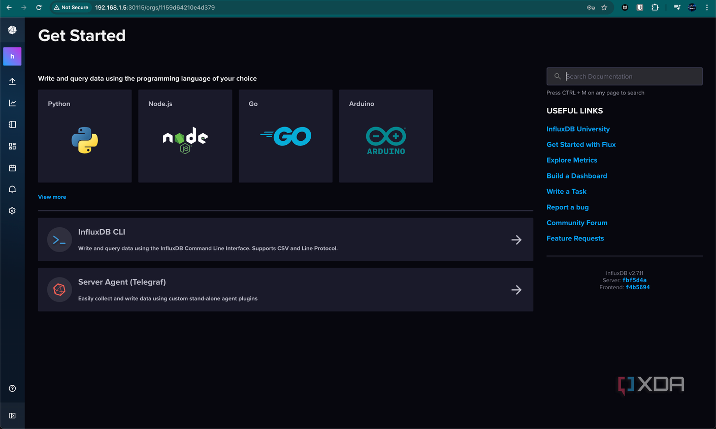The image size is (716, 429).
Task: Open media control playlist icon
Action: [677, 8]
